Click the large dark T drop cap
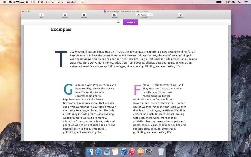Image resolution: width=251 pixels, height=157 pixels. click(61, 59)
